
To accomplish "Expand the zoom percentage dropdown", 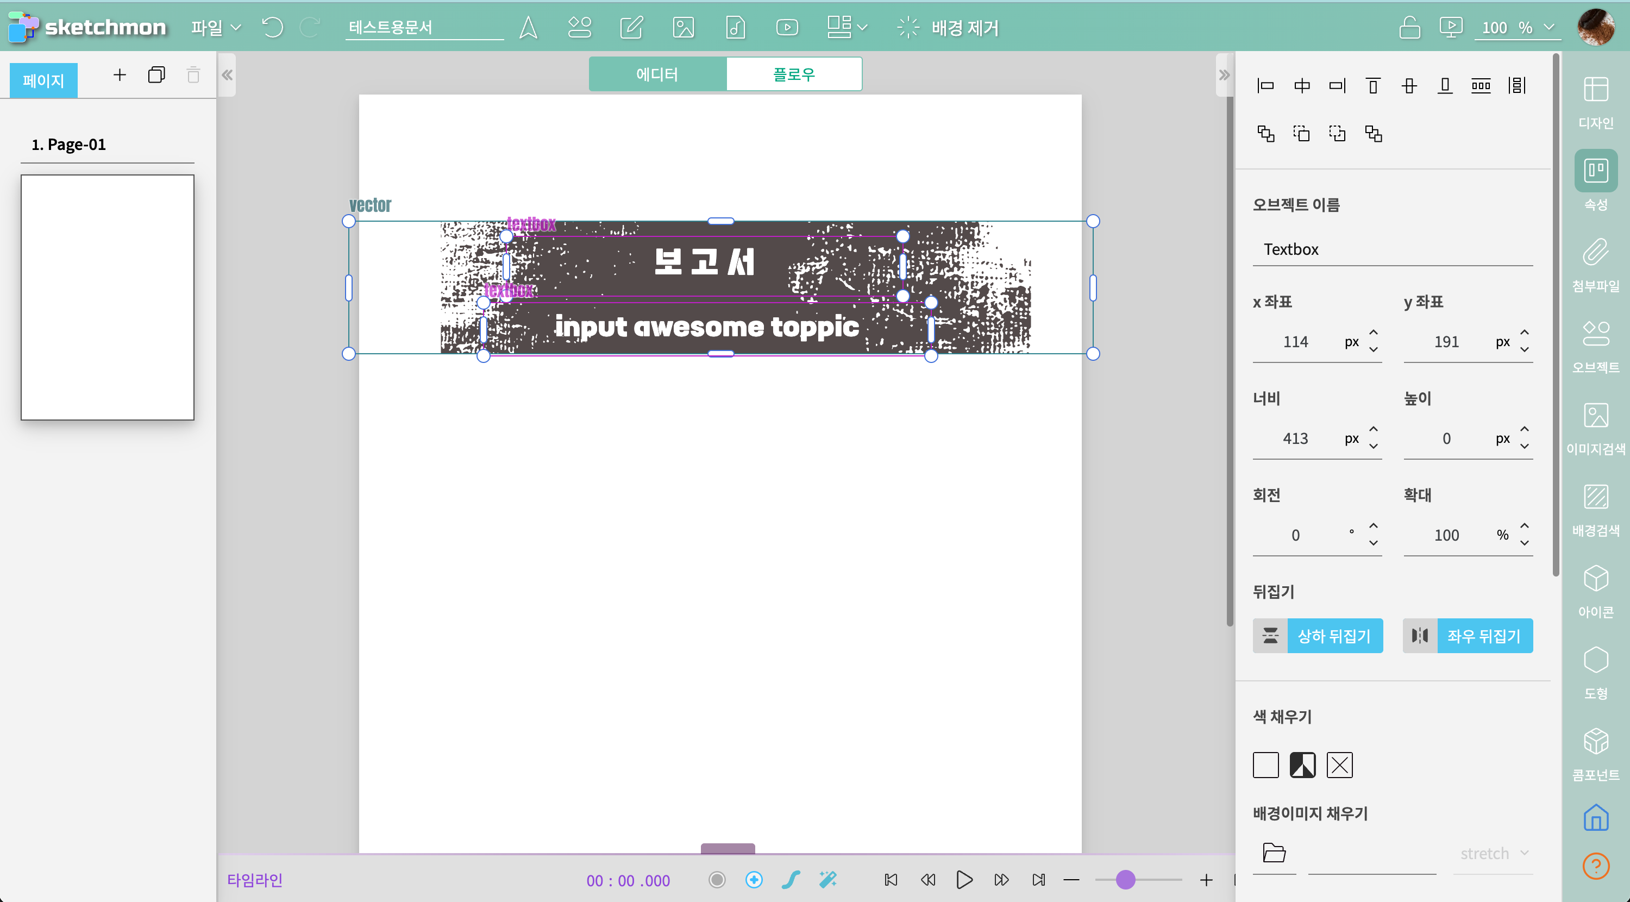I will pos(1548,27).
